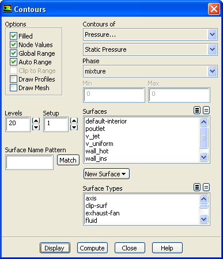This screenshot has width=223, height=259.
Task: Select axis in Surface Types
Action: (x=142, y=198)
